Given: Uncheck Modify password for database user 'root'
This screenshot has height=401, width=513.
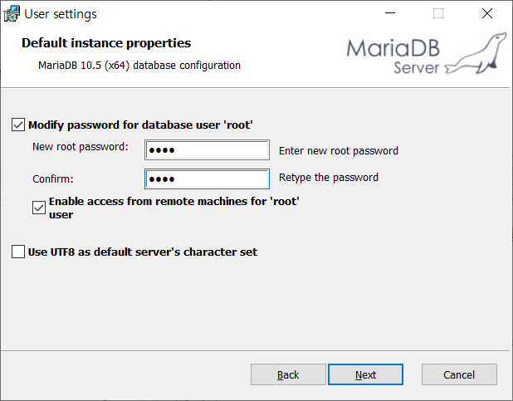Looking at the screenshot, I should (x=18, y=125).
